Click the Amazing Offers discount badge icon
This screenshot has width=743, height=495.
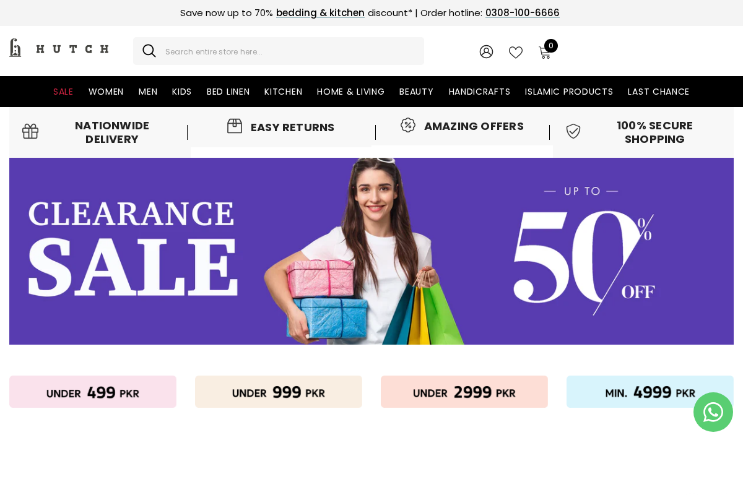pos(408,125)
